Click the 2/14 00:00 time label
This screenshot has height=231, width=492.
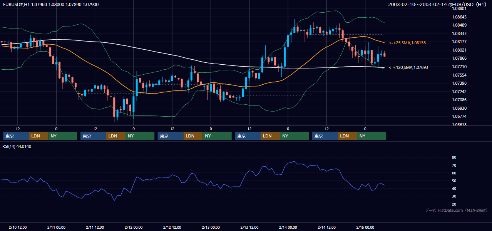click(x=288, y=227)
